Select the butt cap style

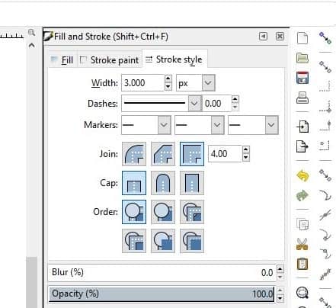click(134, 183)
